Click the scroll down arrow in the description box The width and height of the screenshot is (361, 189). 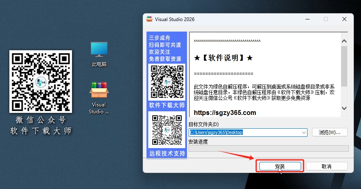click(x=344, y=108)
